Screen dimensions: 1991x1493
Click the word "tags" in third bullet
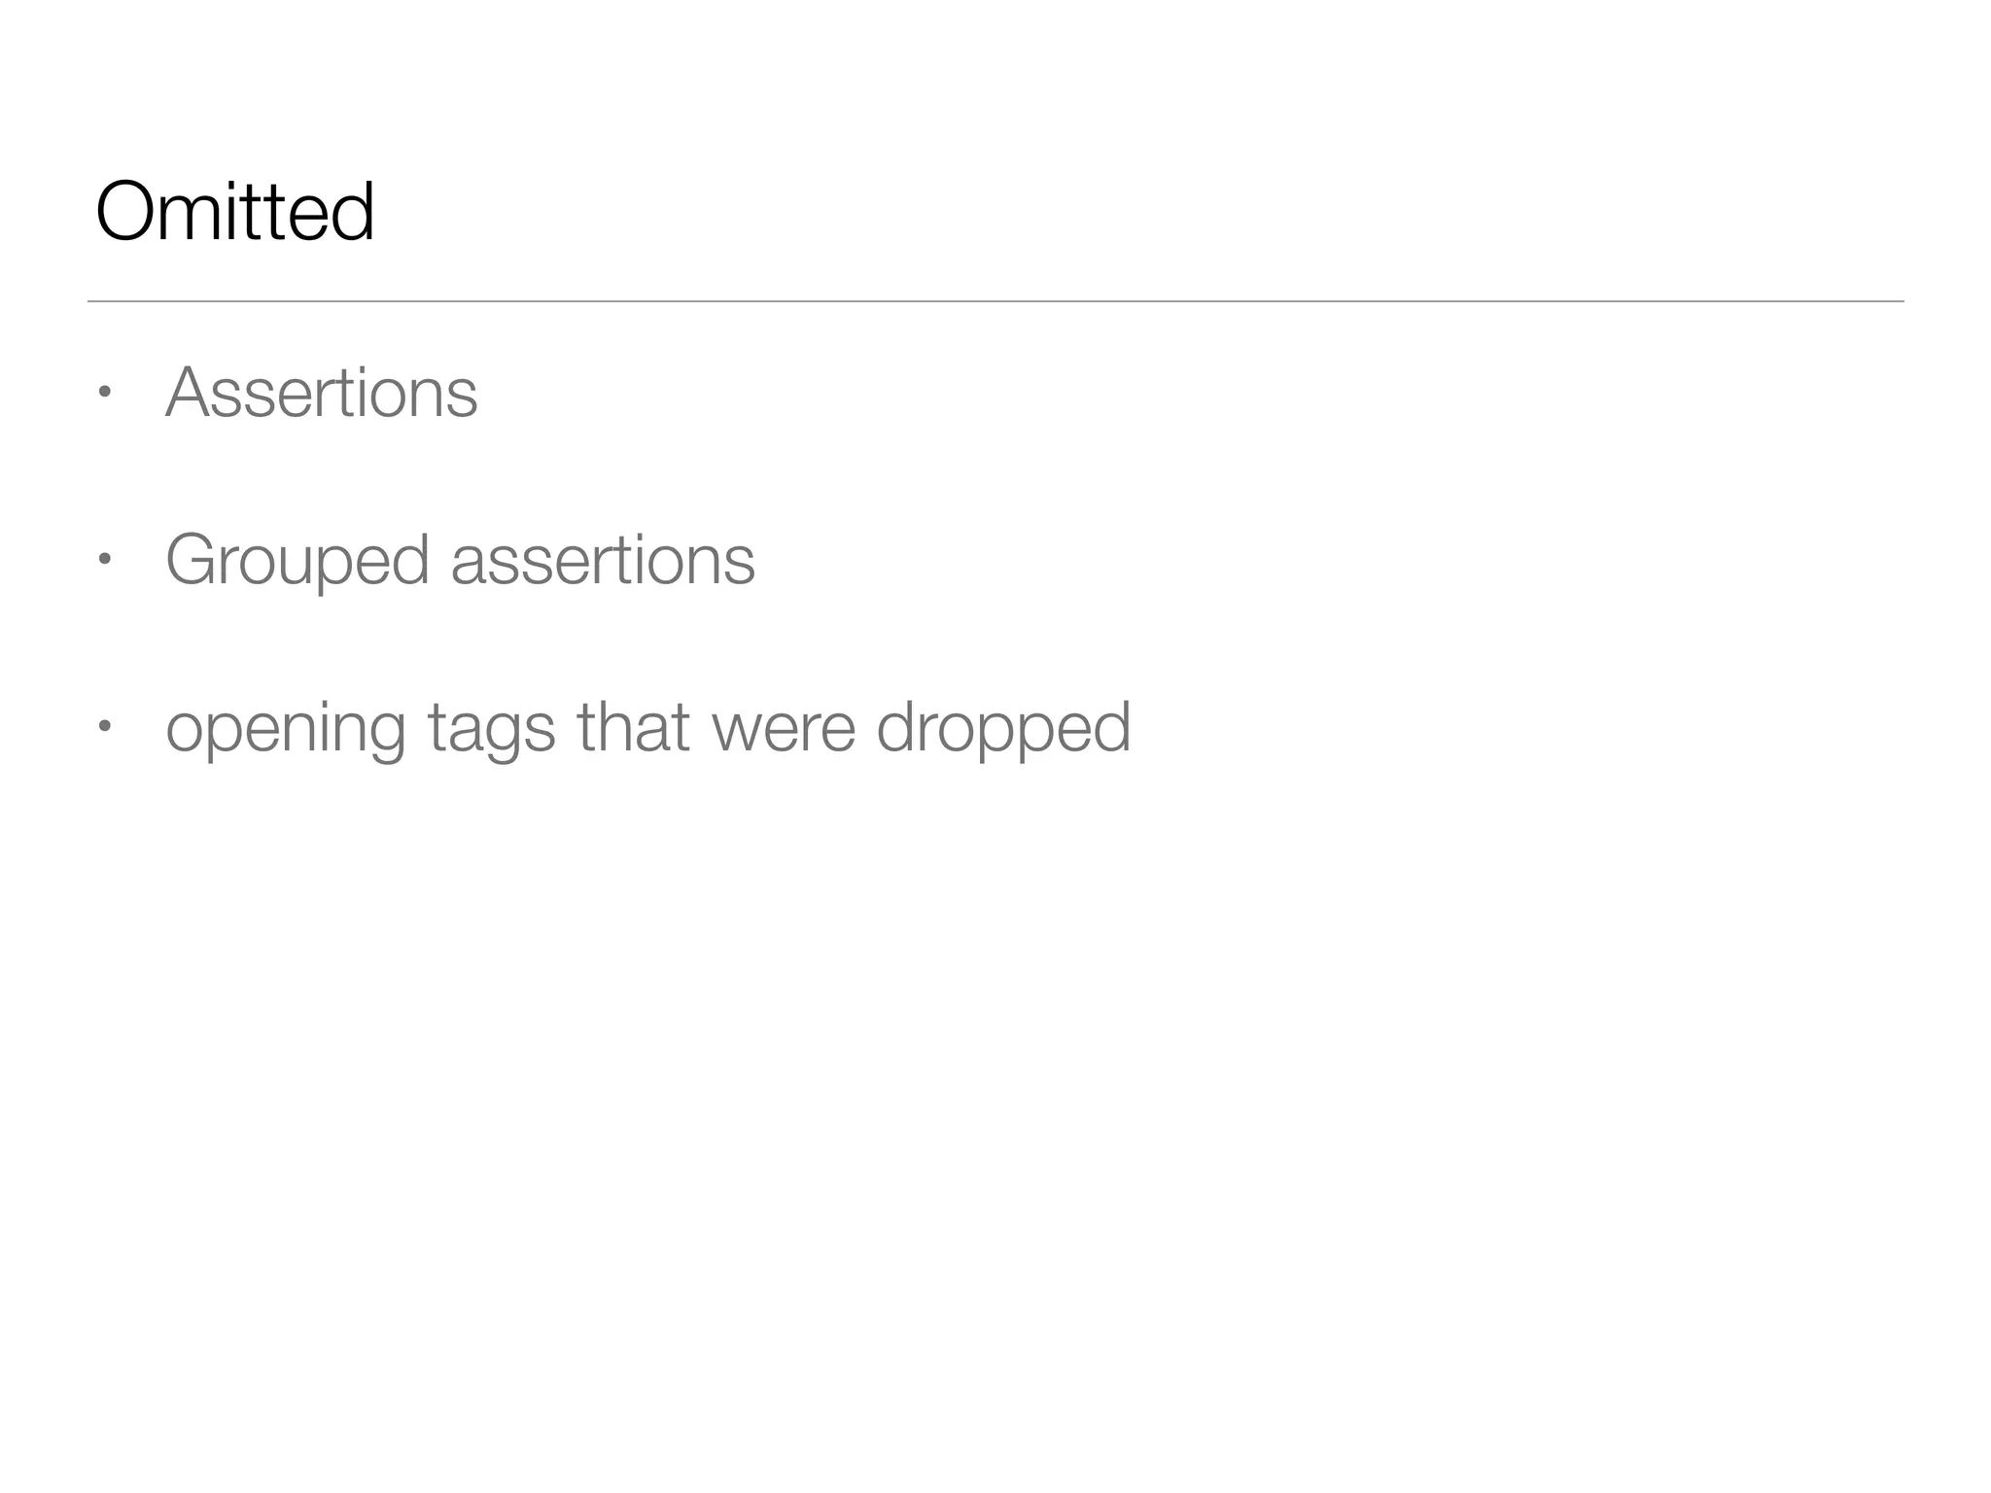coord(492,728)
